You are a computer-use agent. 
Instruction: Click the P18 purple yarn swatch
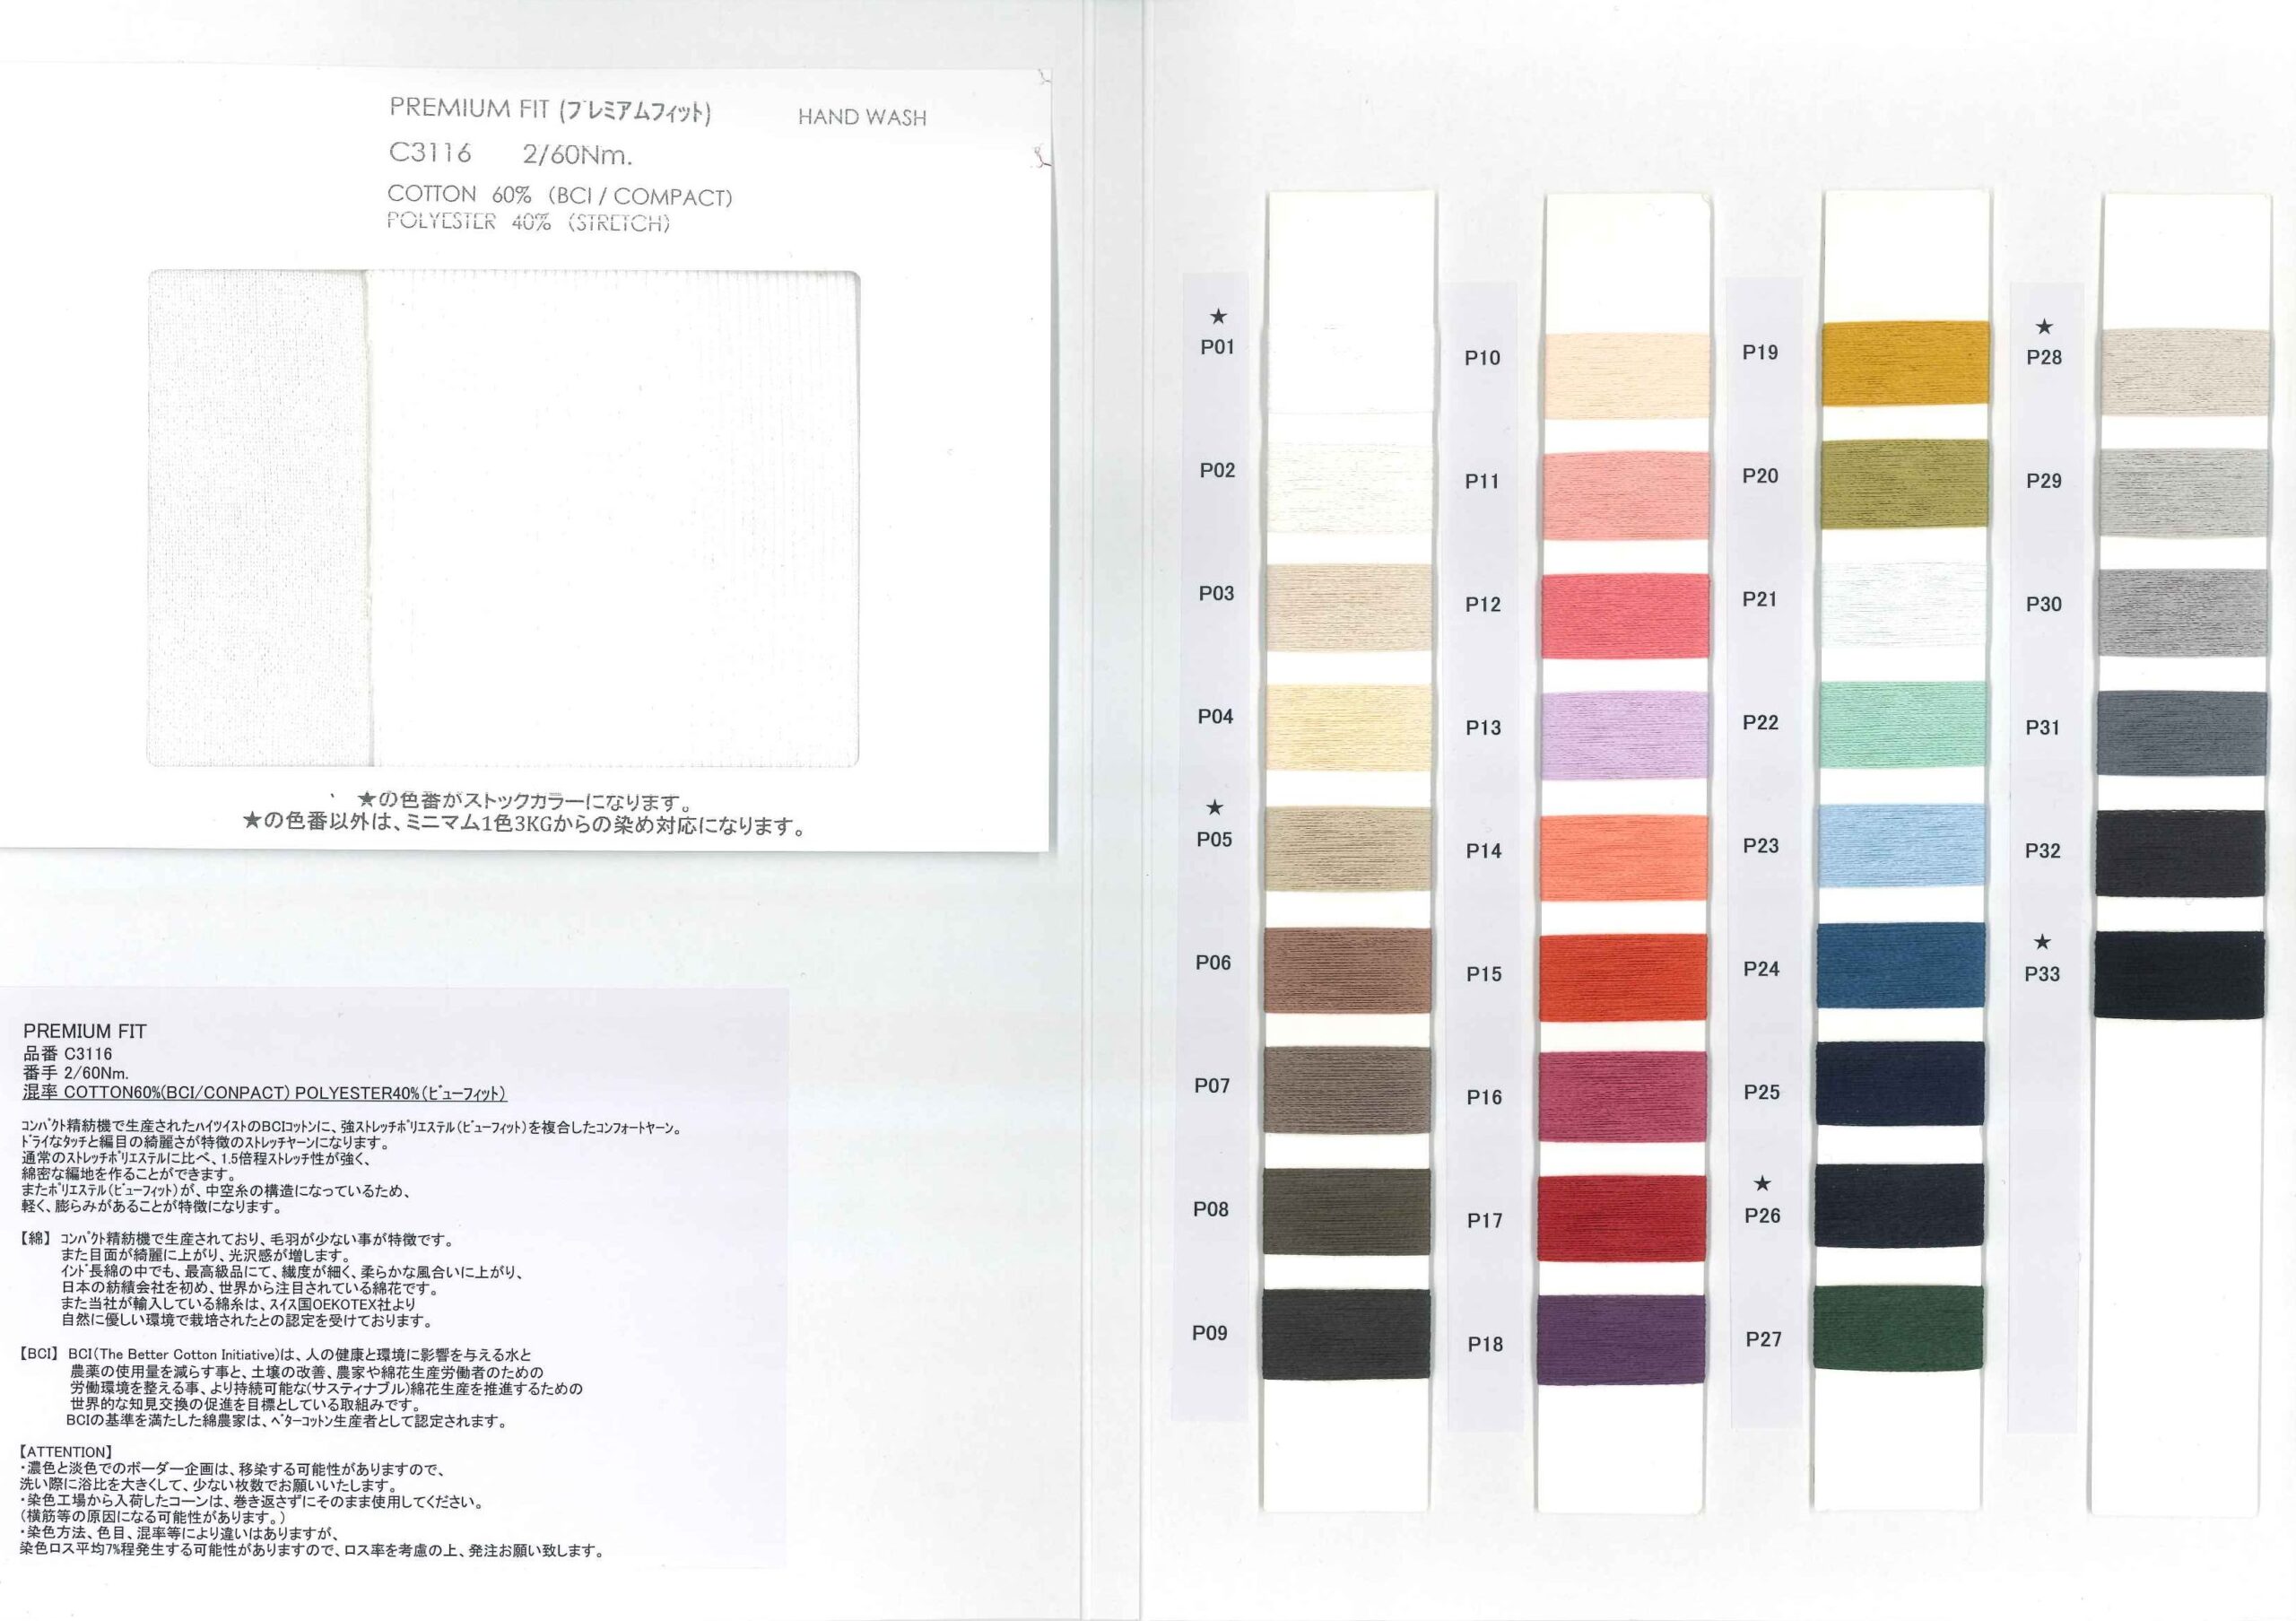coord(1622,1340)
